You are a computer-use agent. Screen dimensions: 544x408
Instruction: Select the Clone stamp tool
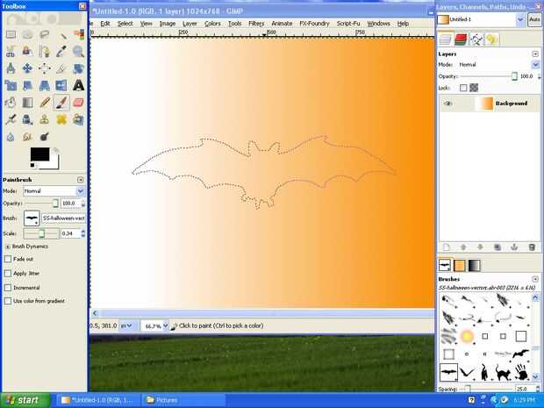tap(45, 119)
